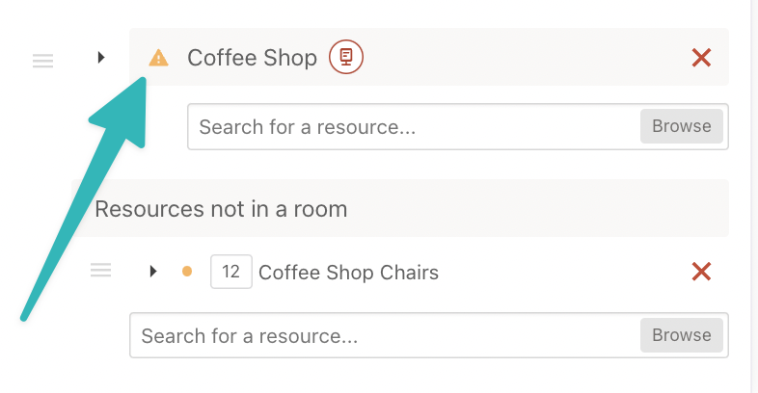Select the Coffee Shop Chairs resource name
Screen dimensions: 758x393
[348, 273]
